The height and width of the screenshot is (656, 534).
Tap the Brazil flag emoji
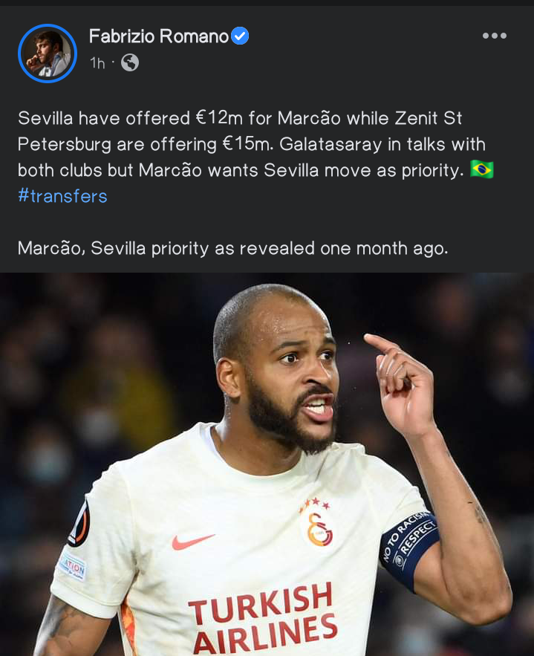click(x=482, y=169)
